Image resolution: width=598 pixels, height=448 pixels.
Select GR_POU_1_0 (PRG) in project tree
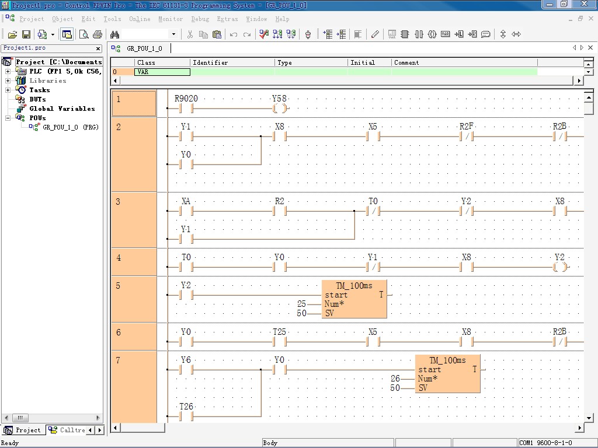pos(70,127)
